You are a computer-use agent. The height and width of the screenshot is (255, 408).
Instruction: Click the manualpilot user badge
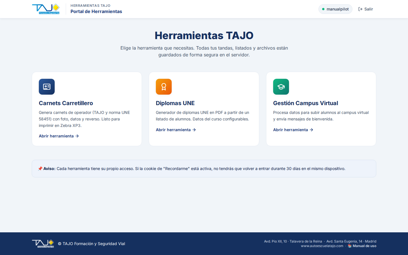[335, 9]
